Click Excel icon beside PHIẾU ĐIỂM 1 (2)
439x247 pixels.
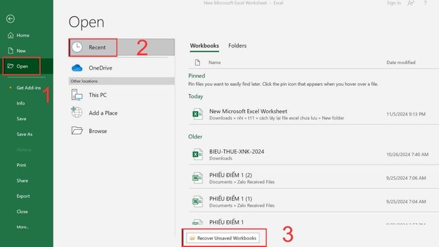pos(198,178)
